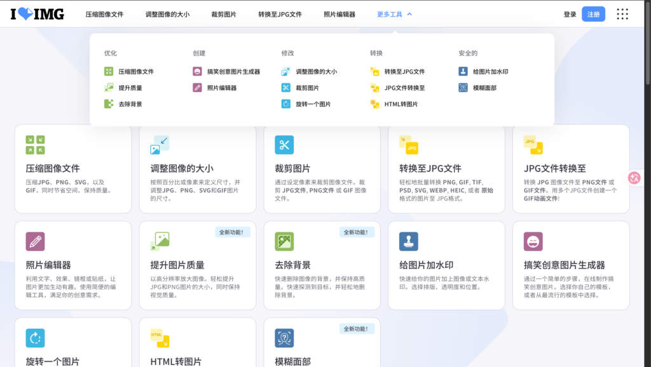Click green icon on 去除背景 card
651x367 pixels.
[x=284, y=241]
